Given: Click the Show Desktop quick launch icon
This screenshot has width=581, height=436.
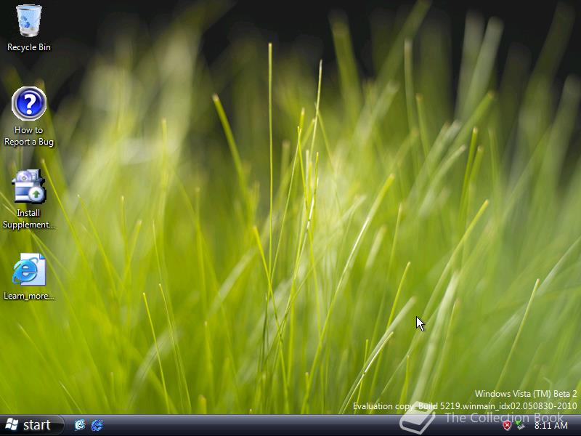Looking at the screenshot, I should pos(80,425).
